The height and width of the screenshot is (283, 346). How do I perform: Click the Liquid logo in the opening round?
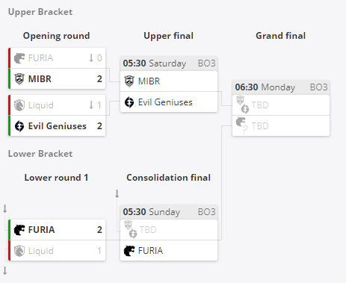(x=19, y=105)
